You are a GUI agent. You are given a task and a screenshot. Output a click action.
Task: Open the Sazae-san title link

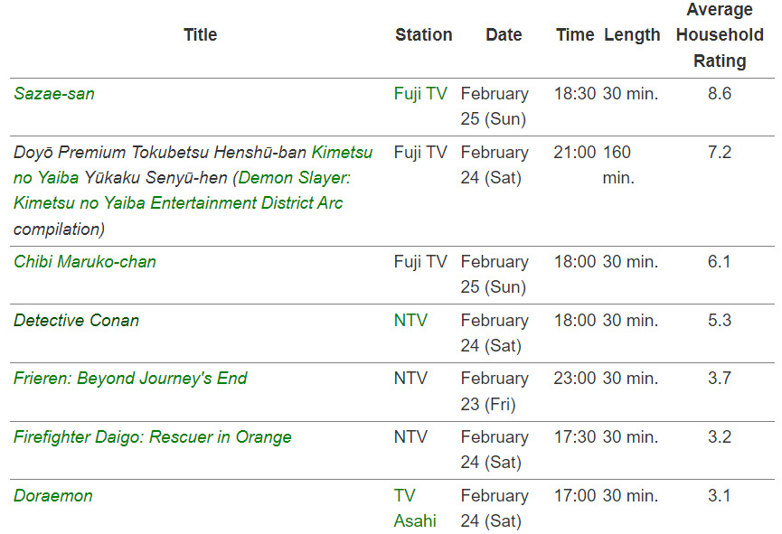(x=54, y=94)
